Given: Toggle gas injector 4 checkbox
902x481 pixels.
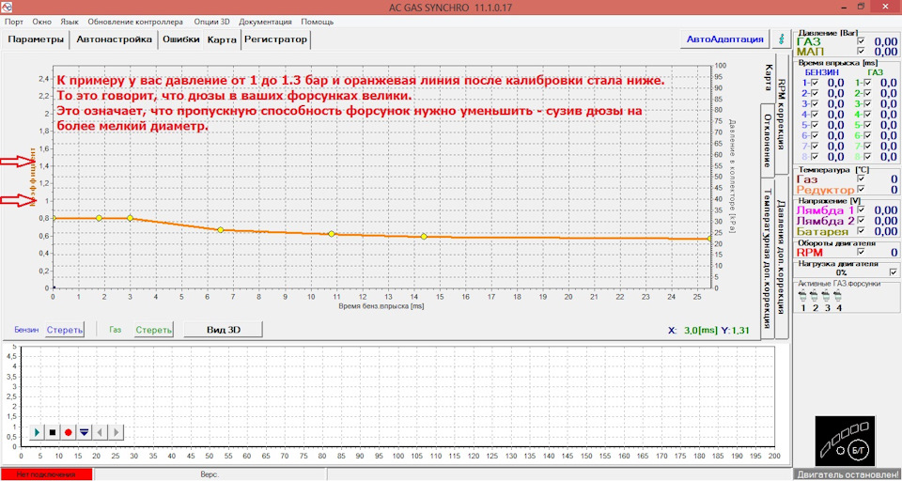Looking at the screenshot, I should [867, 114].
